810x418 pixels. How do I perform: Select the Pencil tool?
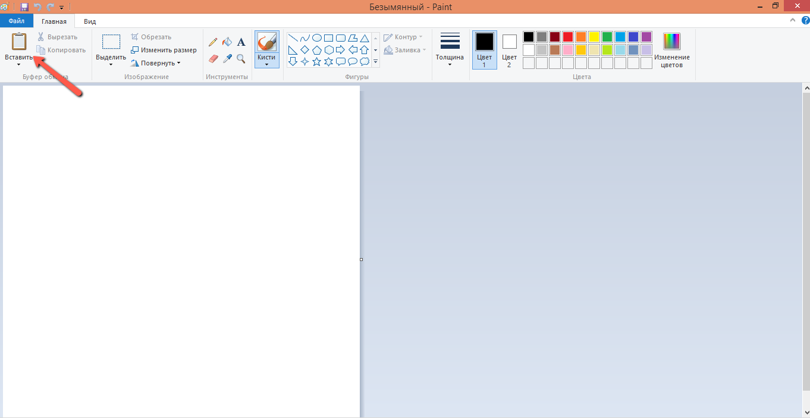214,42
